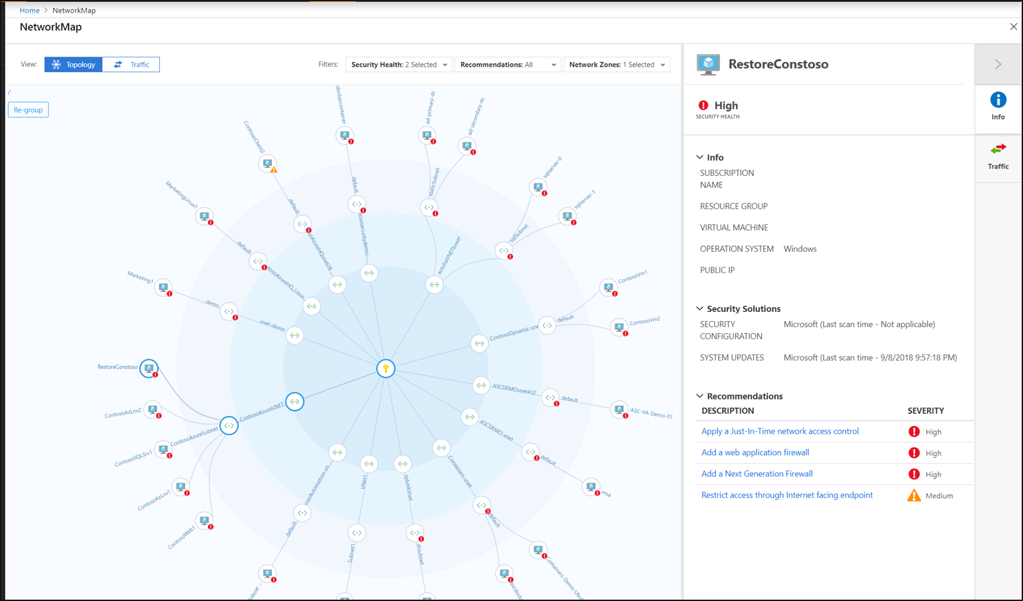
Task: Select the ContosoDynamic-vnet network node
Action: point(479,343)
